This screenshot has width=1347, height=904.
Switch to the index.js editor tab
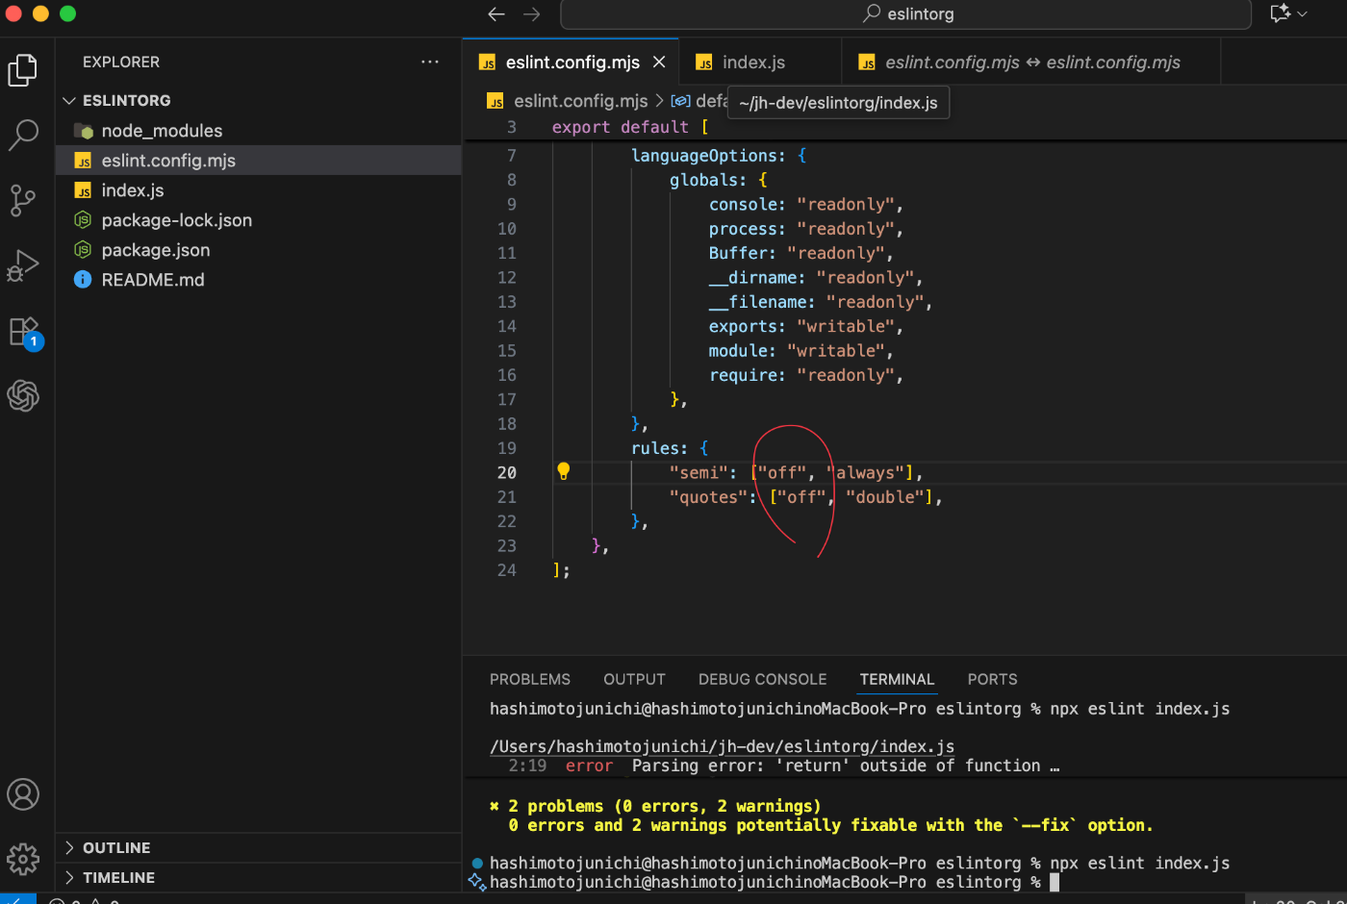coord(753,63)
